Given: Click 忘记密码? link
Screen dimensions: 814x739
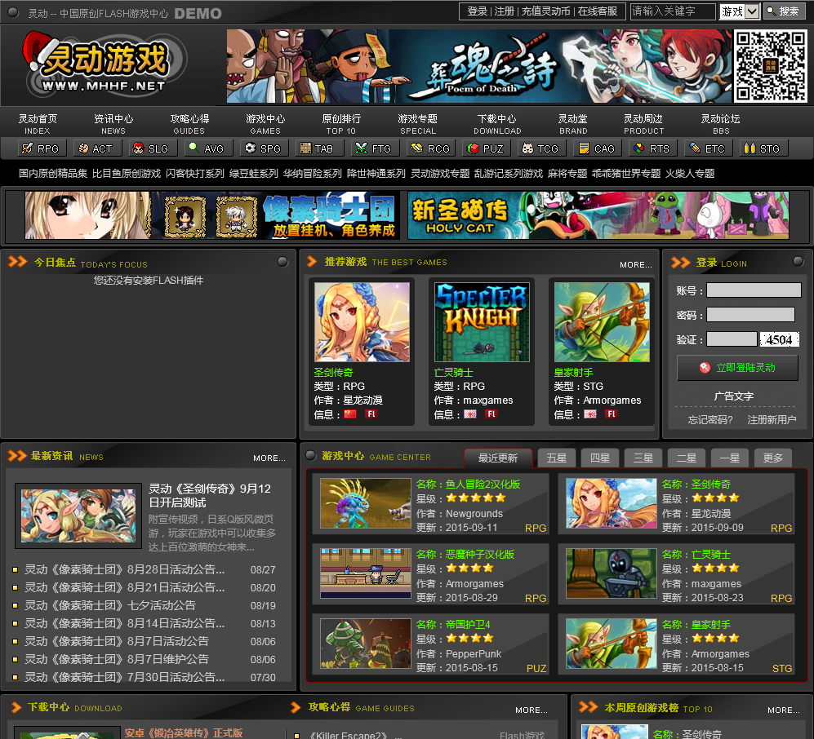Looking at the screenshot, I should (x=710, y=419).
